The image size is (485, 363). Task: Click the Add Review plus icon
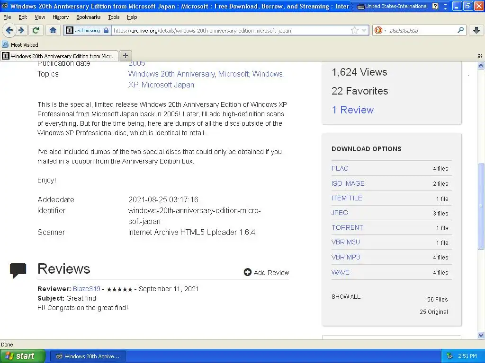[x=247, y=272]
